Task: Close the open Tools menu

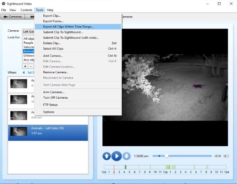Action: [x=40, y=10]
